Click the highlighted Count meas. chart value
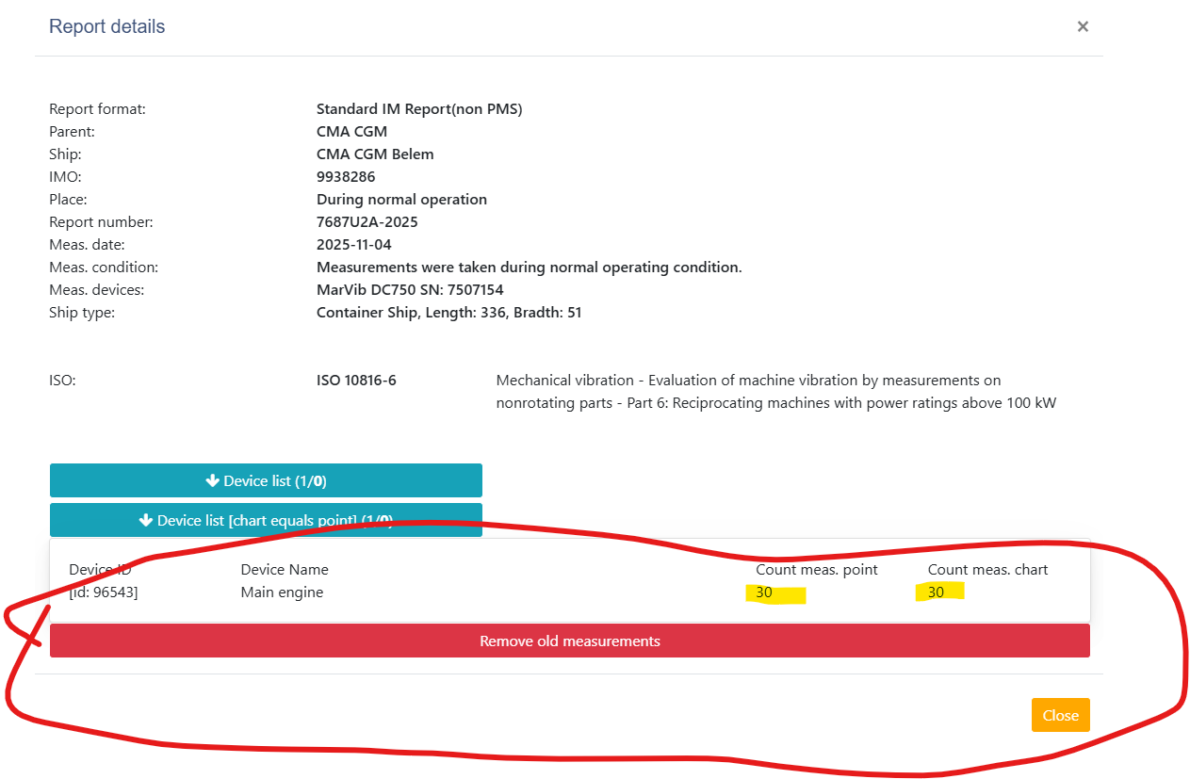Image resolution: width=1190 pixels, height=779 pixels. click(936, 592)
